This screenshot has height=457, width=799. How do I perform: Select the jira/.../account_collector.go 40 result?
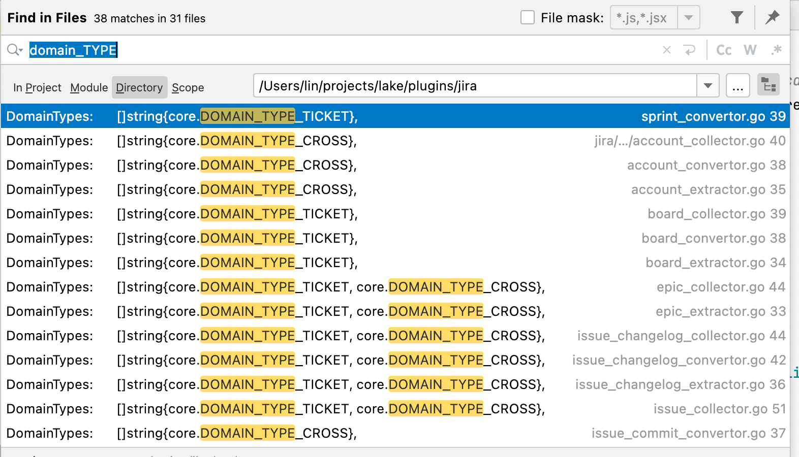pos(395,141)
